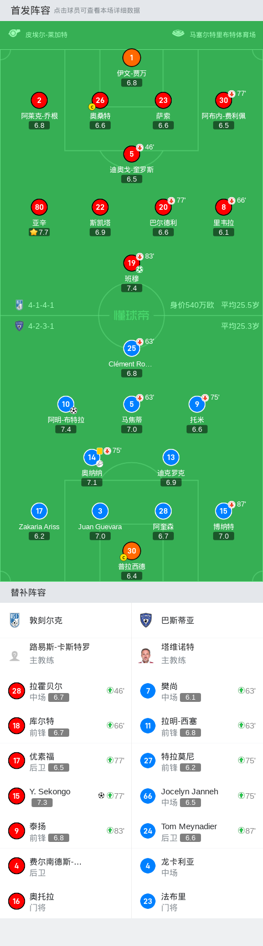Select substitute Tom Meynadier
The width and height of the screenshot is (263, 946).
click(x=197, y=831)
